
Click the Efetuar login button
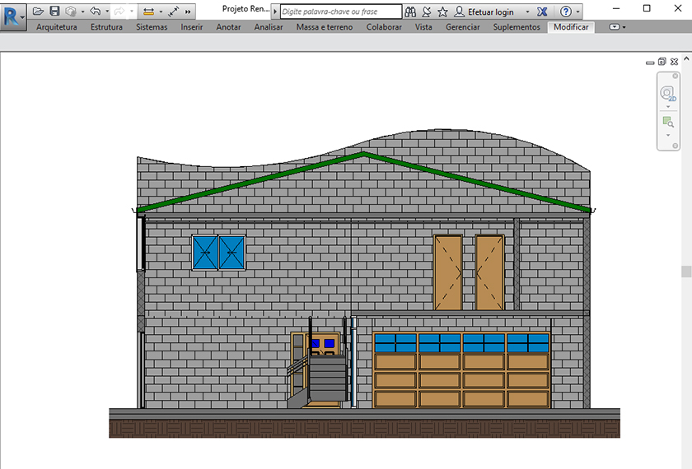[x=489, y=12]
